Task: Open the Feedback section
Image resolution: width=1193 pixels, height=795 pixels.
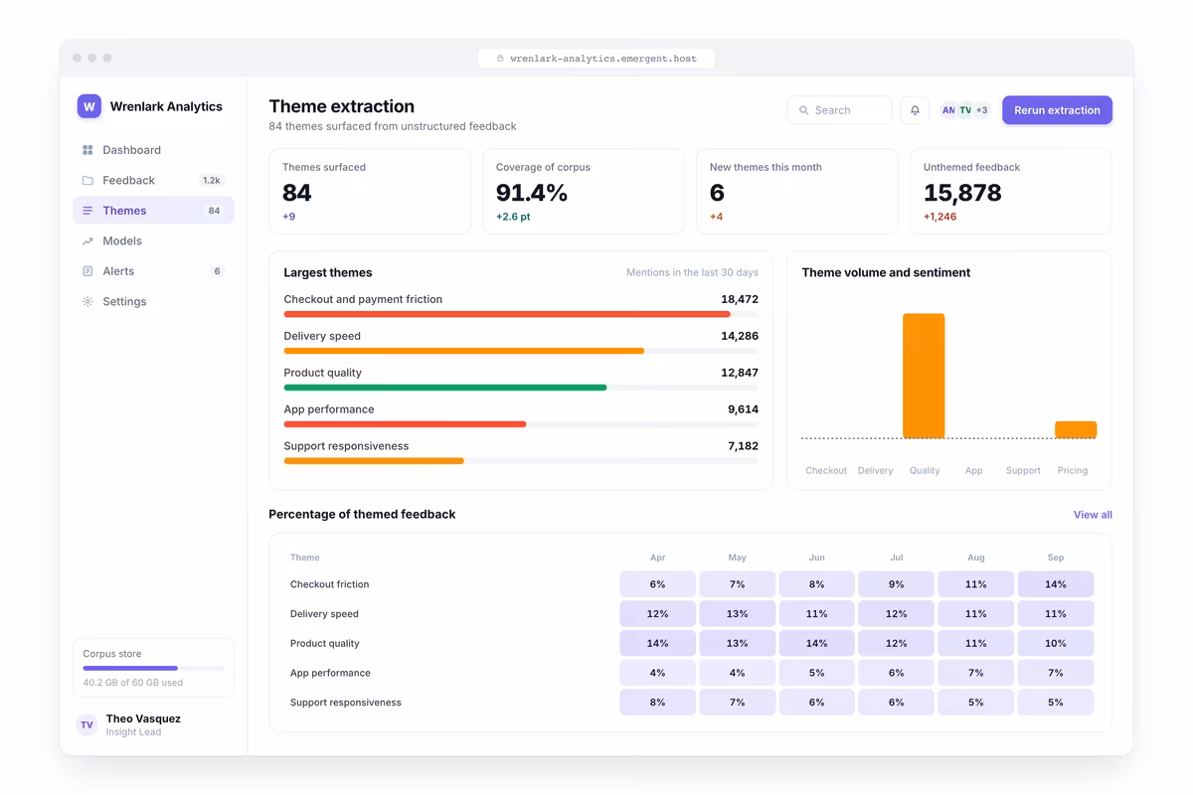Action: point(153,180)
